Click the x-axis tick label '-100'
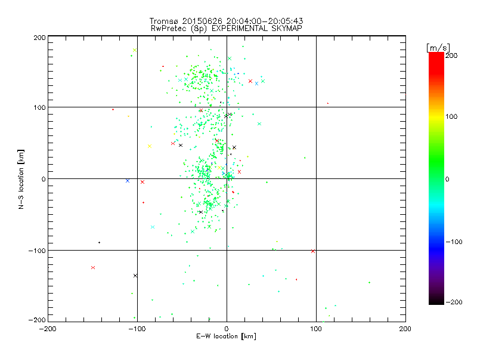This screenshot has width=477, height=358. point(137,329)
